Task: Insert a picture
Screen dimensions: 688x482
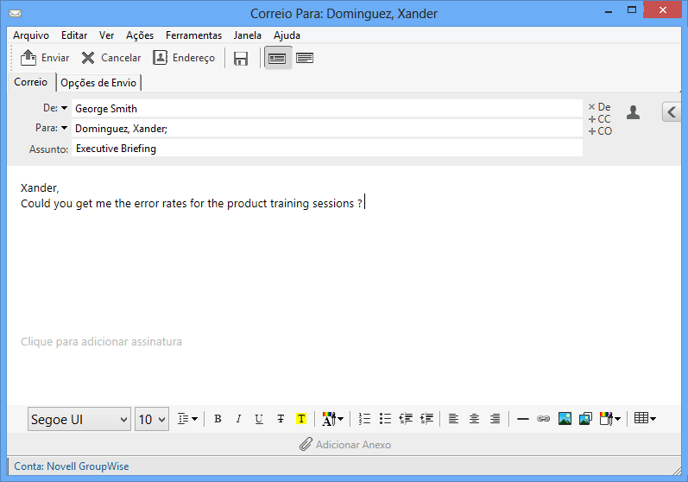Action: [565, 419]
